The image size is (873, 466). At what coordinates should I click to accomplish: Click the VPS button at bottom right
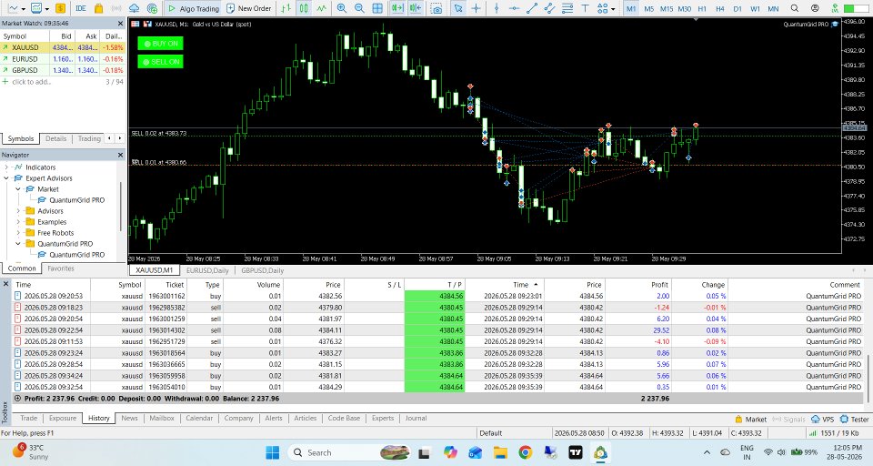click(x=823, y=420)
